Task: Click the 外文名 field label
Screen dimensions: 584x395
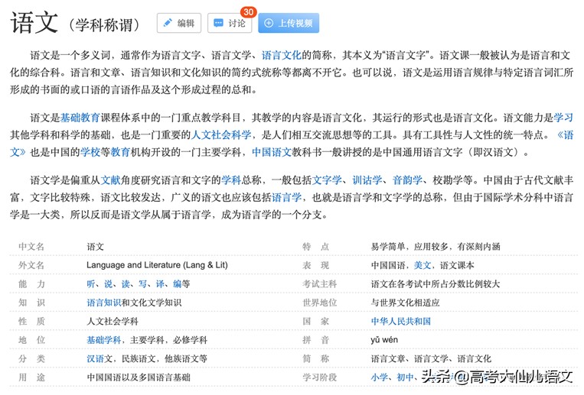Action: 31,265
